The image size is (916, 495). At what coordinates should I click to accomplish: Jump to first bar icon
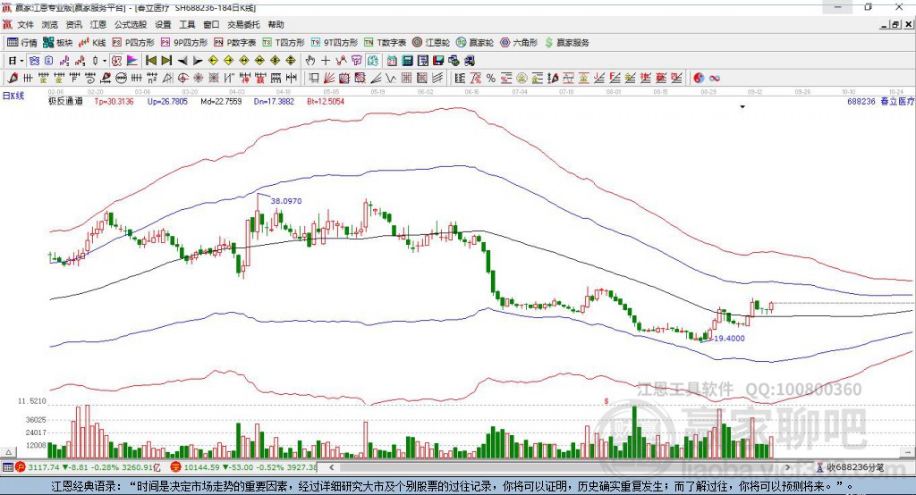click(x=150, y=61)
